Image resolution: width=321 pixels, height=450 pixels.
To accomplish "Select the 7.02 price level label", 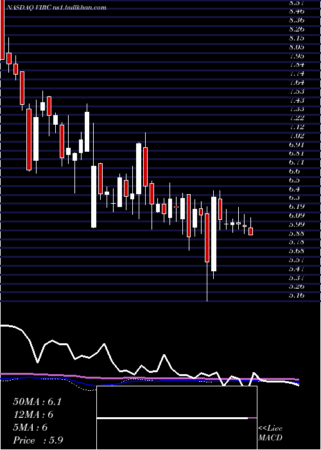I will pos(297,136).
